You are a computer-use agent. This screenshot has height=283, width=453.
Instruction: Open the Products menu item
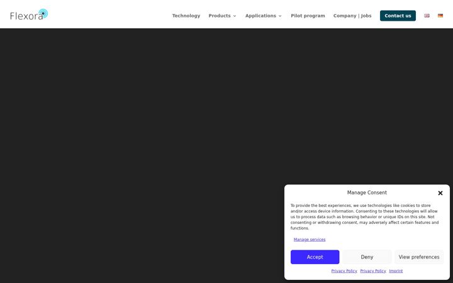click(220, 16)
